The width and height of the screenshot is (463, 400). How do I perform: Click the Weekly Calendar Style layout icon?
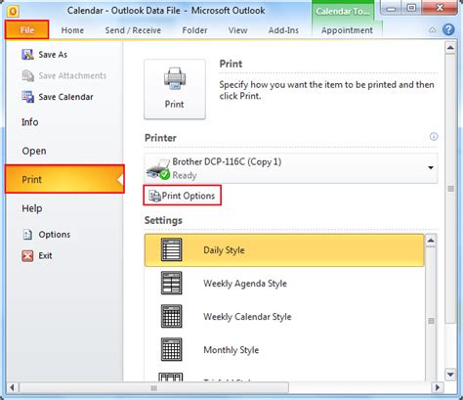coord(172,316)
